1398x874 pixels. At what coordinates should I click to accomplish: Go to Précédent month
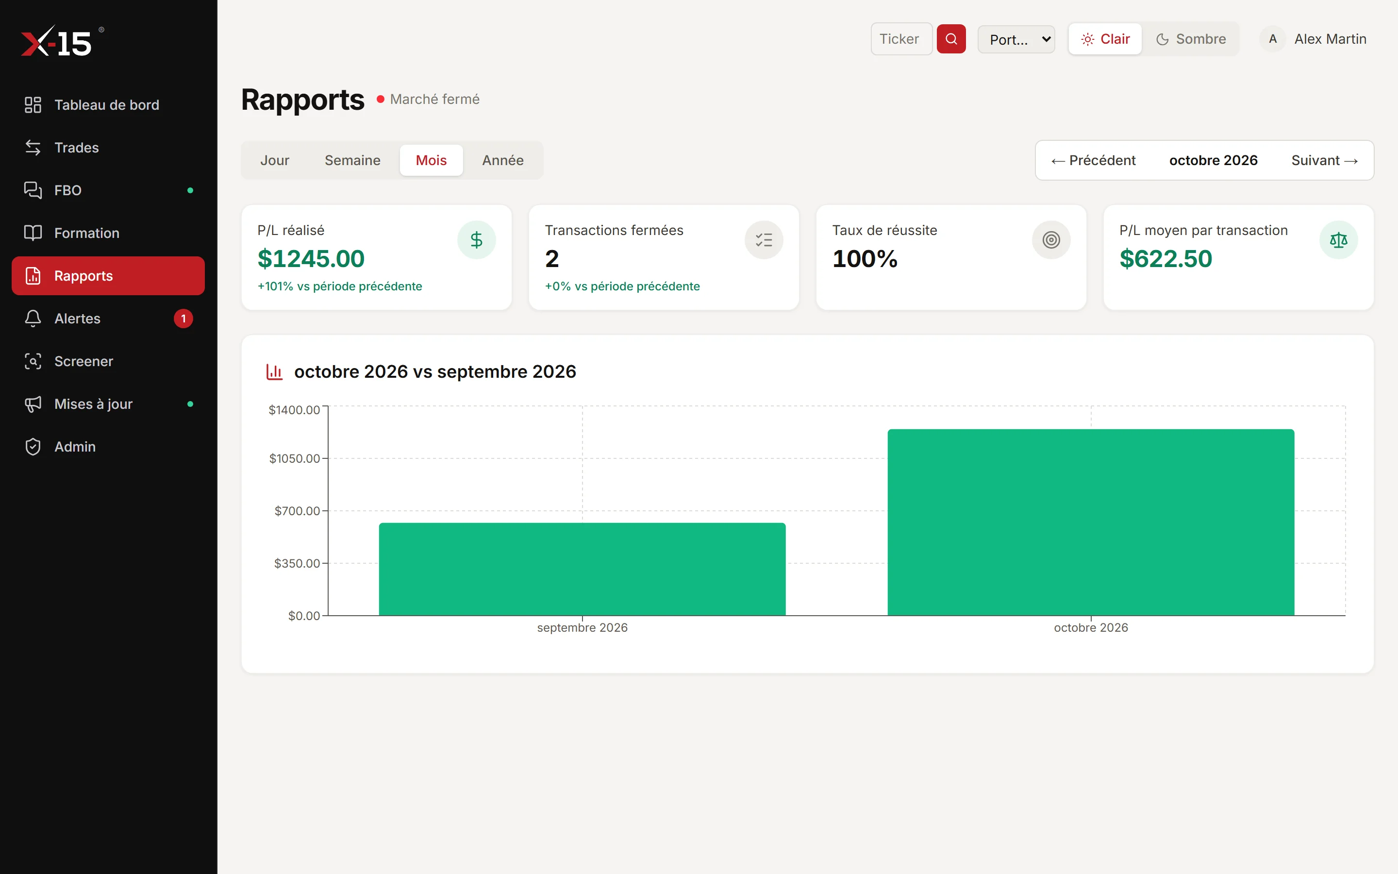point(1093,160)
